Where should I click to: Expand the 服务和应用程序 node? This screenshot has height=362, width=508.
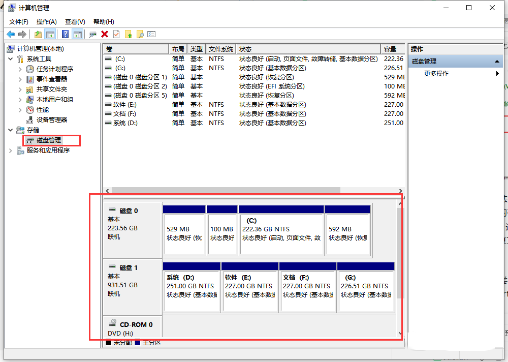pyautogui.click(x=10, y=150)
